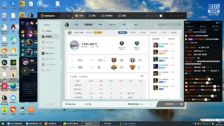
Task: Select 地下城与勇士 in the sidebar
Action: tap(50, 48)
